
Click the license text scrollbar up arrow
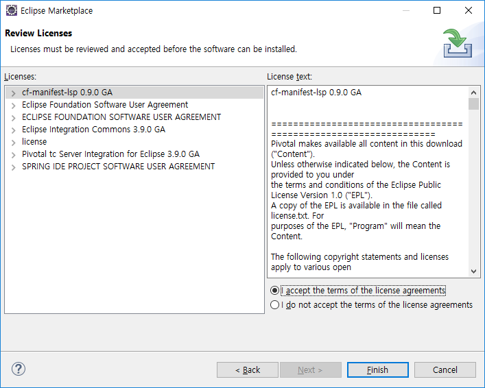click(473, 93)
